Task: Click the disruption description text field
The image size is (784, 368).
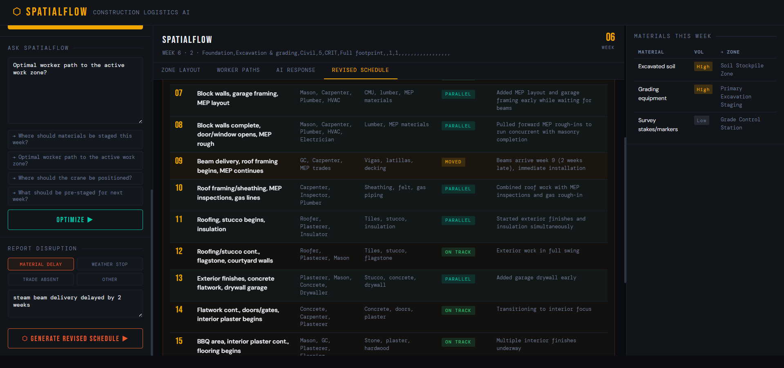Action: click(75, 303)
